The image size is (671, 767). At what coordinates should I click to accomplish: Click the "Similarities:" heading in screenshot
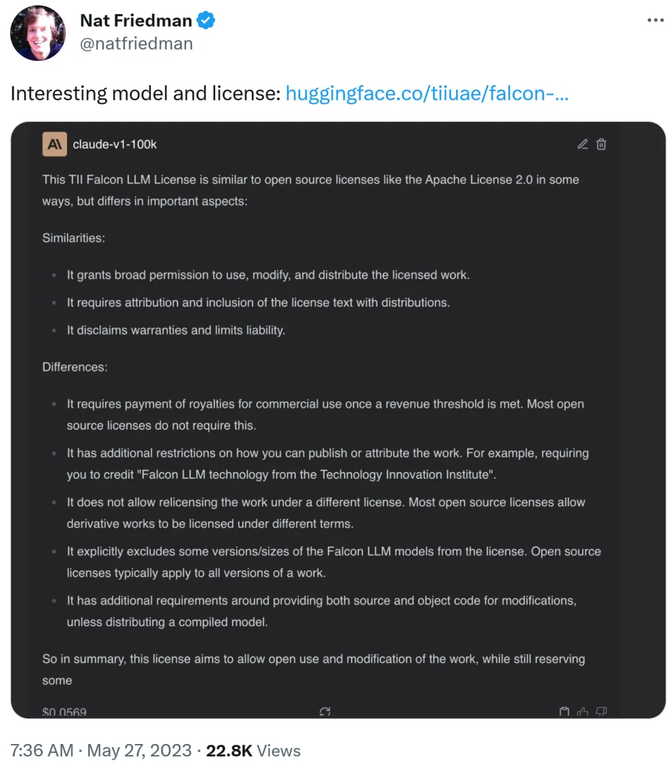pyautogui.click(x=74, y=238)
